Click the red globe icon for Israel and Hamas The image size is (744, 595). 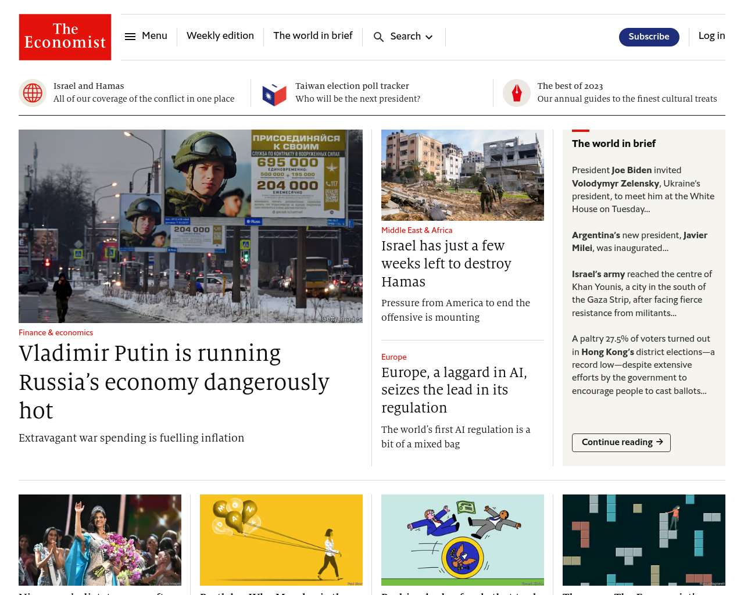(33, 93)
